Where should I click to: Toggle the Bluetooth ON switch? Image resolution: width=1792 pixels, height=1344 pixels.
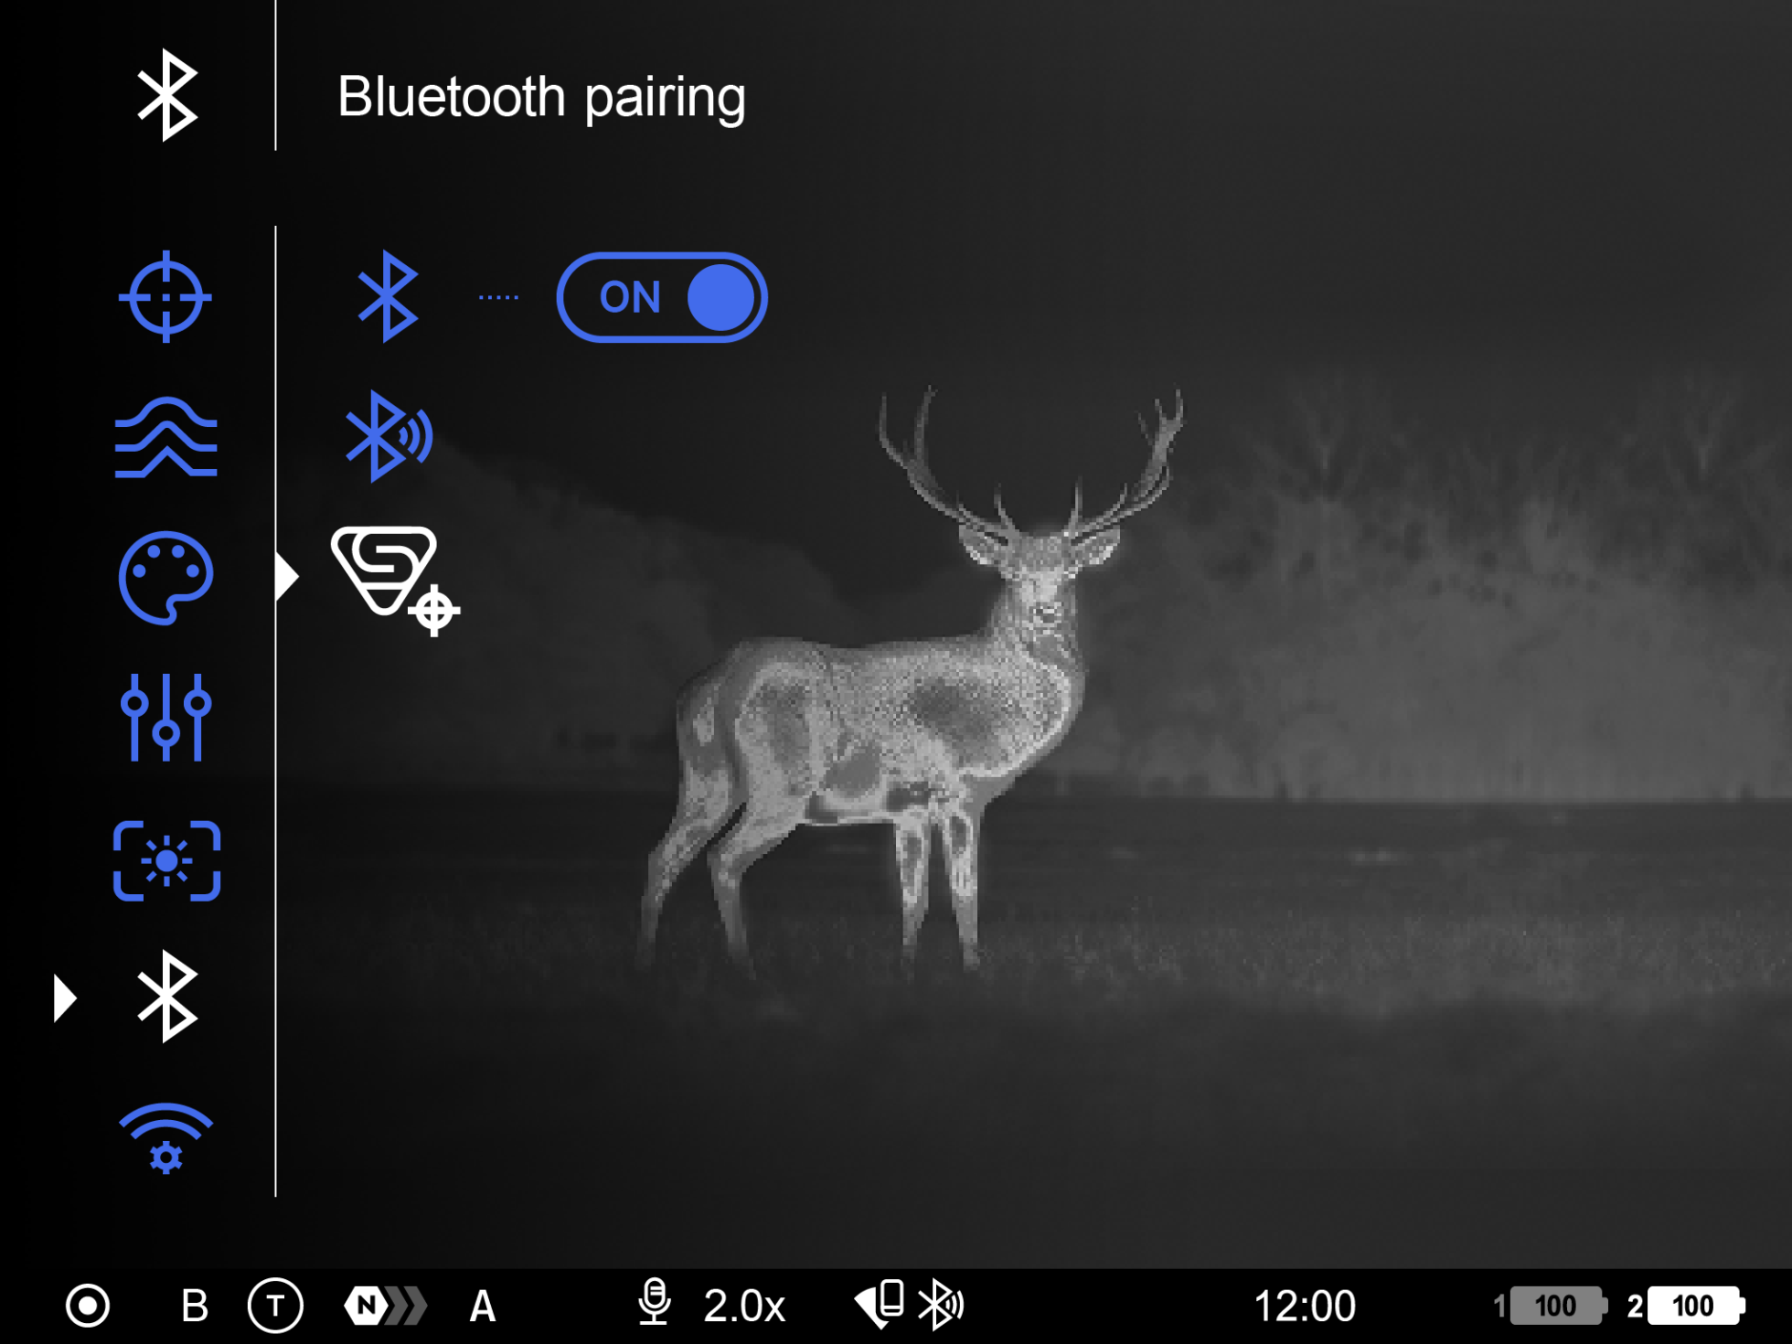pyautogui.click(x=661, y=297)
